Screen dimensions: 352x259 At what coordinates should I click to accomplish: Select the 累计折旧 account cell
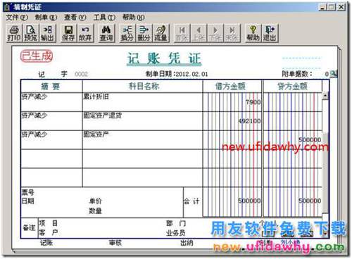pyautogui.click(x=142, y=102)
